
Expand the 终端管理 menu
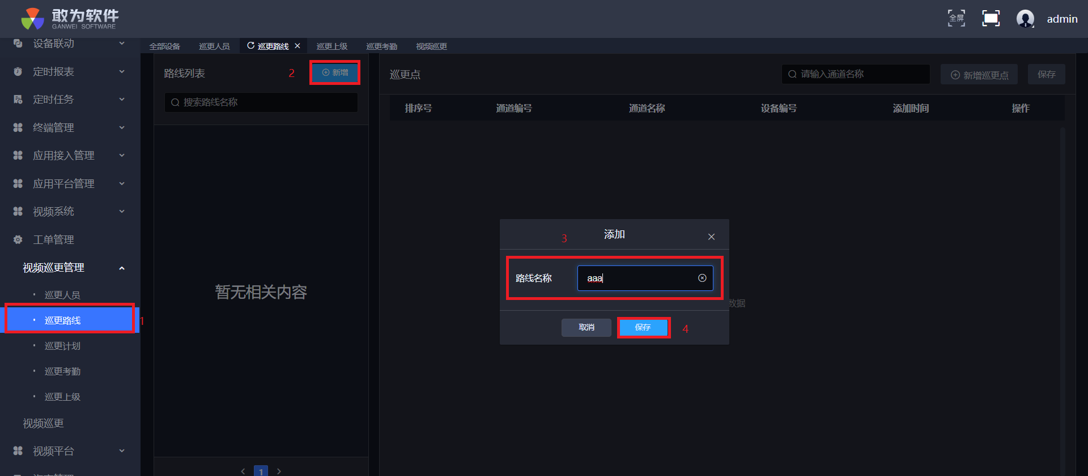click(122, 127)
